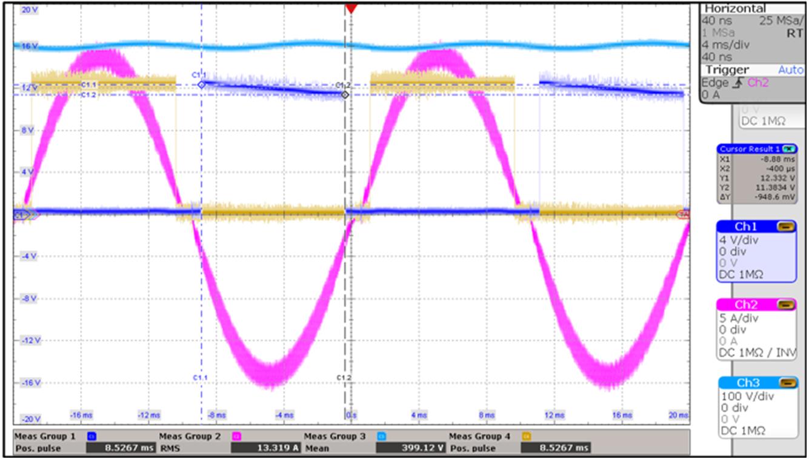Click the Ch2 trigger source label

[758, 83]
